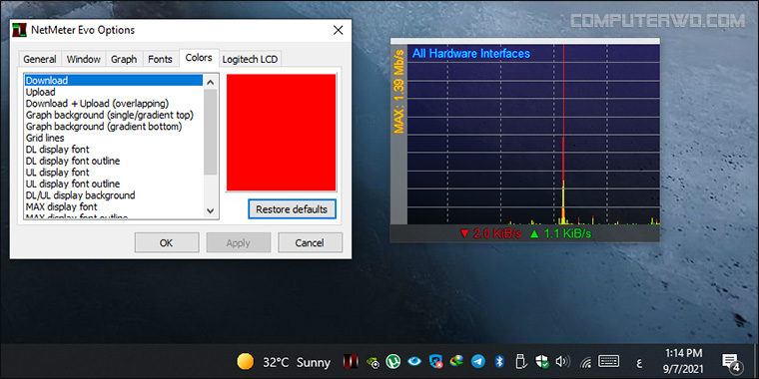
Task: Click the list scroll-up arrow
Action: (x=210, y=82)
